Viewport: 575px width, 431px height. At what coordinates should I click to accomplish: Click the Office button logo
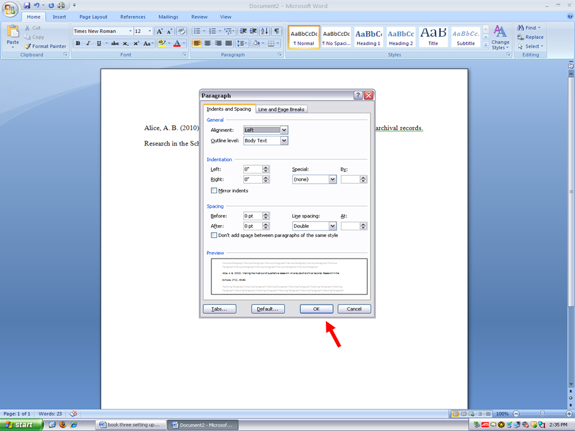pos(10,9)
